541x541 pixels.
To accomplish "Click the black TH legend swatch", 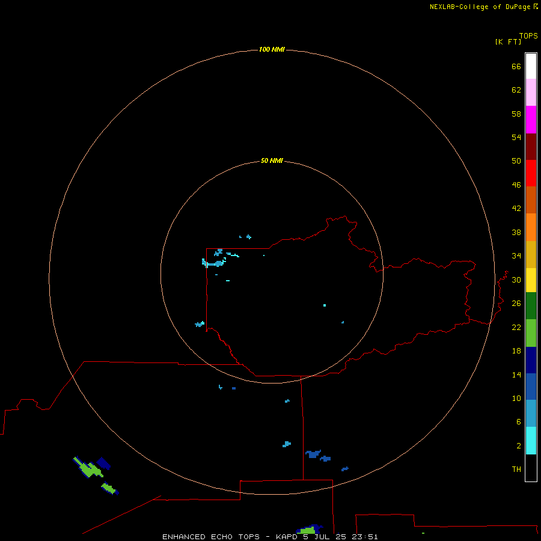I will point(531,468).
